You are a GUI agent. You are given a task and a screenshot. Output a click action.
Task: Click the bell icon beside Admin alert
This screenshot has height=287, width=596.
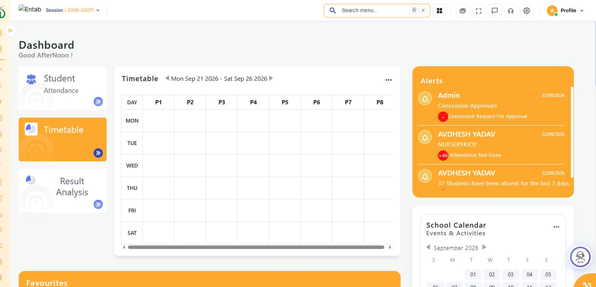tap(425, 98)
